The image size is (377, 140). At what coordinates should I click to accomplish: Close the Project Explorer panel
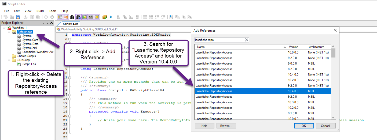pos(52,23)
